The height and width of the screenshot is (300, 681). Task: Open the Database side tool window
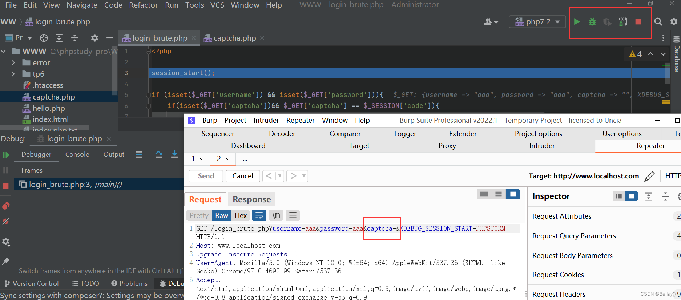tap(677, 54)
